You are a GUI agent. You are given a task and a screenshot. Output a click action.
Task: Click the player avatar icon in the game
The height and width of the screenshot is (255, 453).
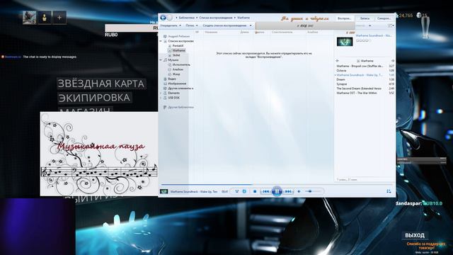tap(30, 18)
